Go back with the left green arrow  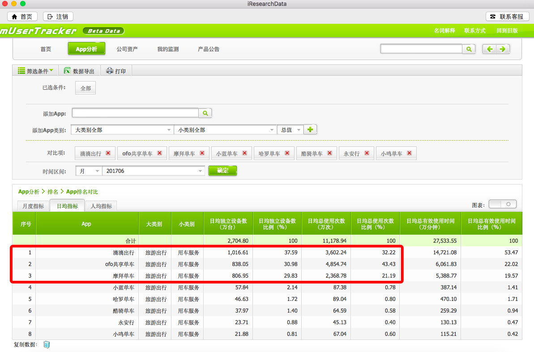coord(490,49)
